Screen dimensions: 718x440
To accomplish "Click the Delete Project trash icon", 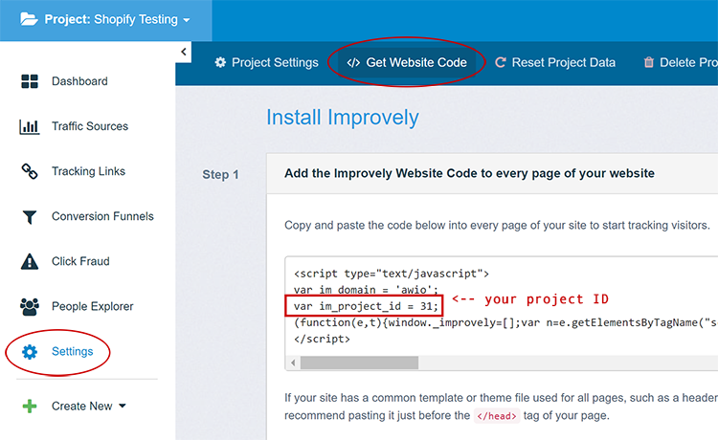I will (x=649, y=62).
